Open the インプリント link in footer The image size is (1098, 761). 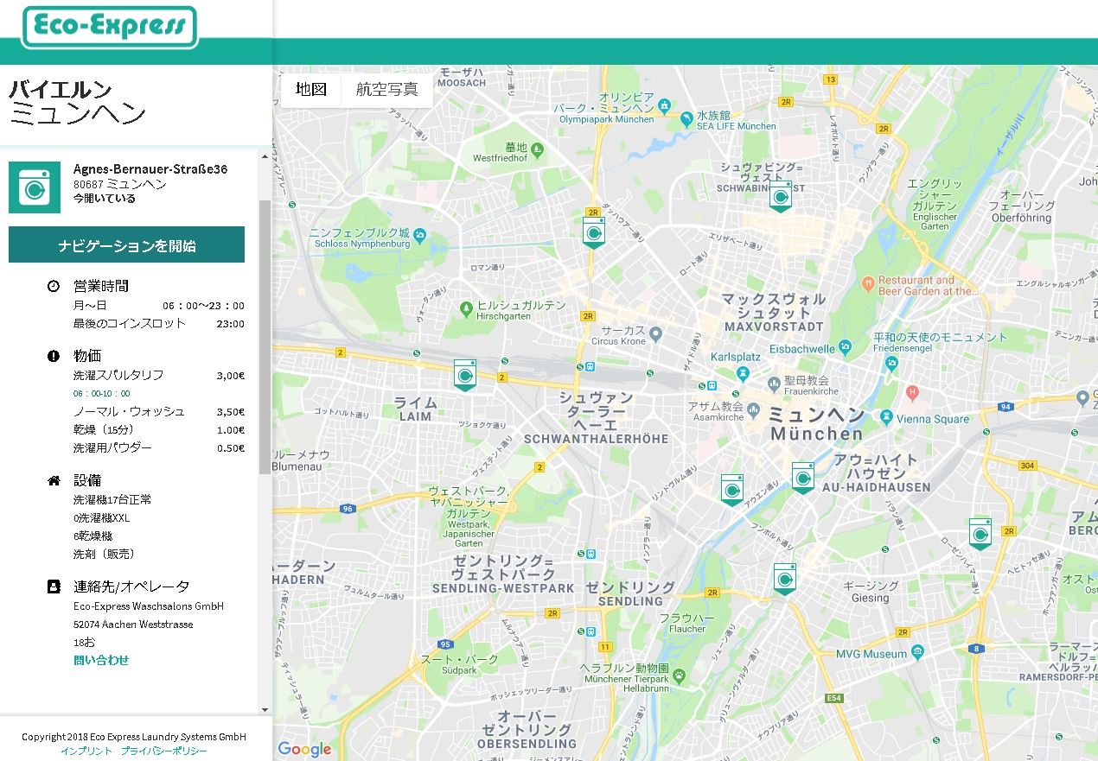click(x=86, y=751)
